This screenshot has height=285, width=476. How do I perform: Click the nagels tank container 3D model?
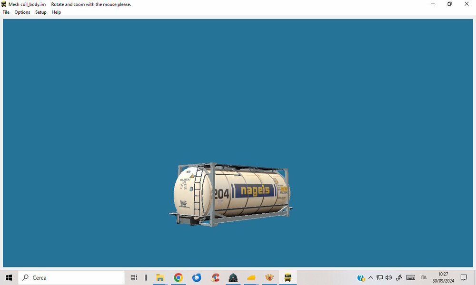[x=231, y=194]
